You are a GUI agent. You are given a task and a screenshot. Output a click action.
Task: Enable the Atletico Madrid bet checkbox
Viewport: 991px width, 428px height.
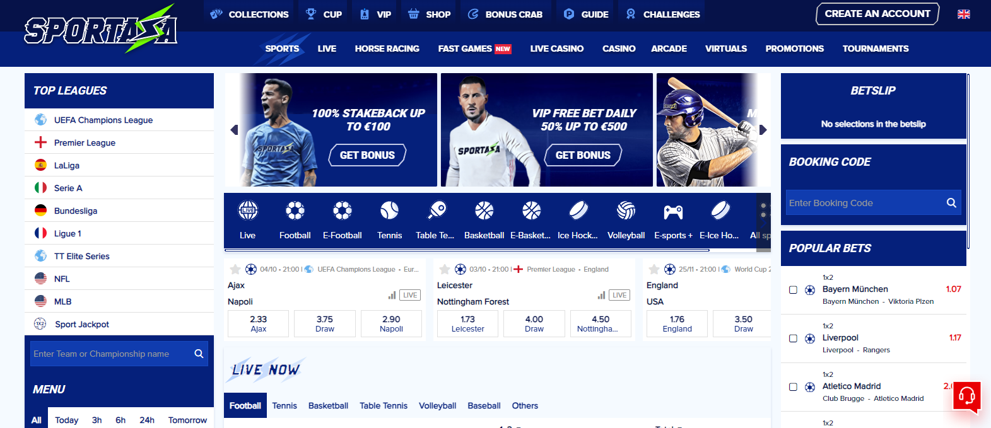tap(793, 387)
